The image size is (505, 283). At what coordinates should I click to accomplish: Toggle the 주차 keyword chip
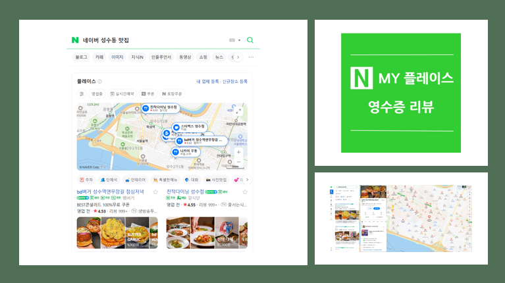click(x=86, y=180)
